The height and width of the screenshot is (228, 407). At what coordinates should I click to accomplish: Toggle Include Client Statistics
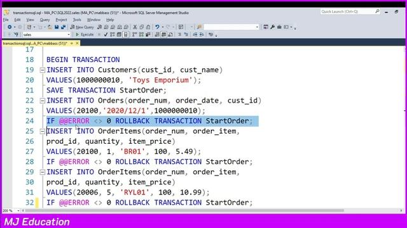click(148, 34)
